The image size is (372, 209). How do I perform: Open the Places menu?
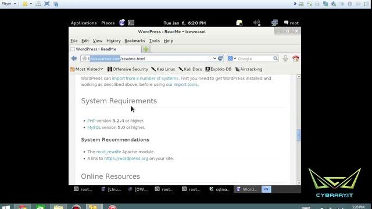click(x=108, y=23)
